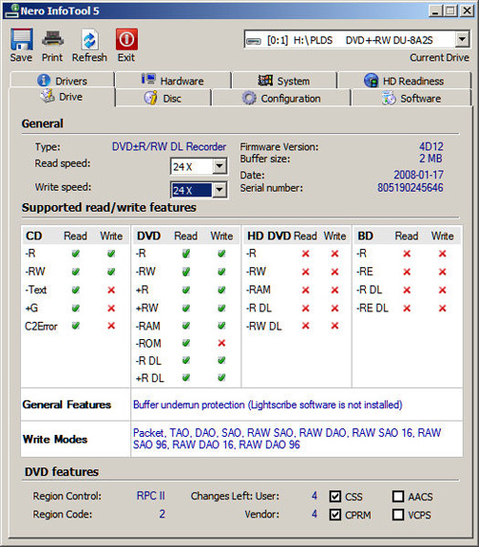Image resolution: width=479 pixels, height=547 pixels.
Task: Minimize the Nero InfoTool window
Action: (x=435, y=11)
